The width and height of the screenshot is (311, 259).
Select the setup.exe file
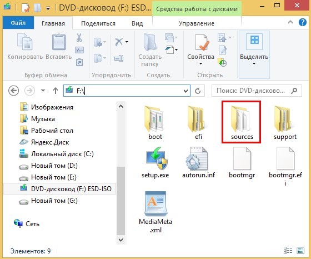(x=155, y=163)
